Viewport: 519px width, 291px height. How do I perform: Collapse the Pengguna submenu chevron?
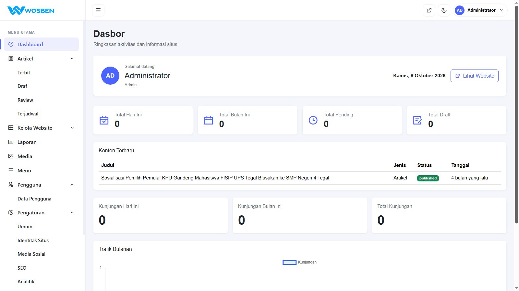pos(72,185)
